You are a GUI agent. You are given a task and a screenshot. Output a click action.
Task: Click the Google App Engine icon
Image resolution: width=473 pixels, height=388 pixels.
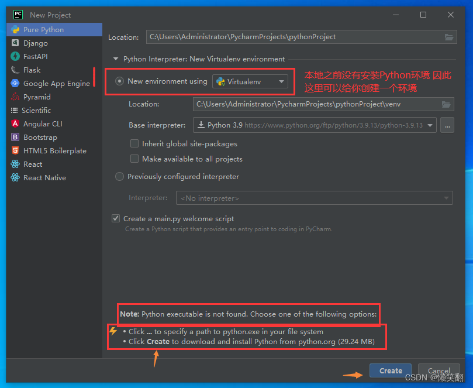coord(15,83)
